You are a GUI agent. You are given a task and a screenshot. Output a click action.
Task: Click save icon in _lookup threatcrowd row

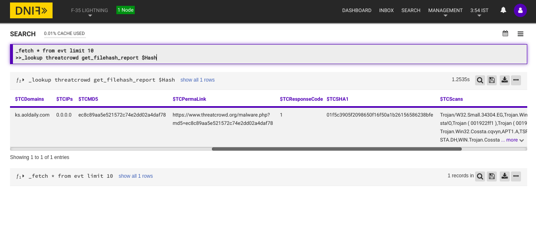point(492,80)
